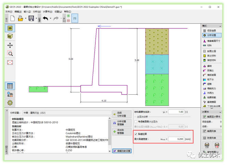Expand the save dropdown arrow
227x165 pixels.
tap(36, 19)
